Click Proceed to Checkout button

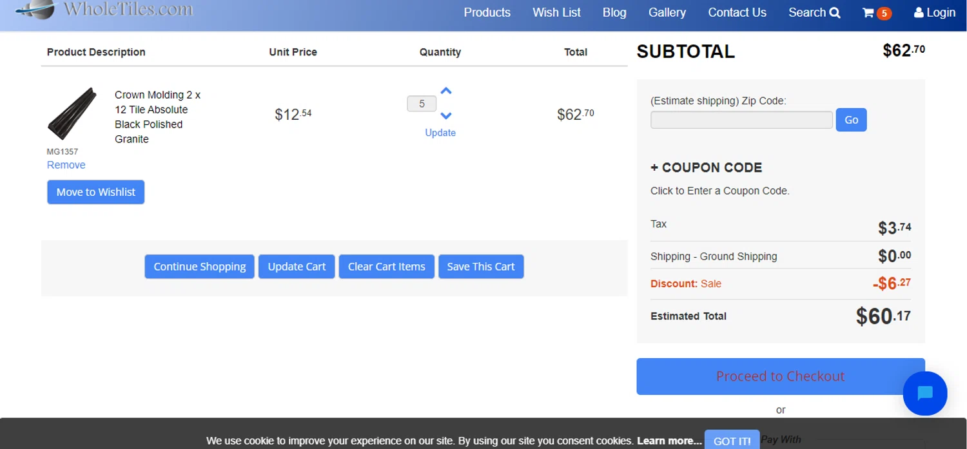781,376
